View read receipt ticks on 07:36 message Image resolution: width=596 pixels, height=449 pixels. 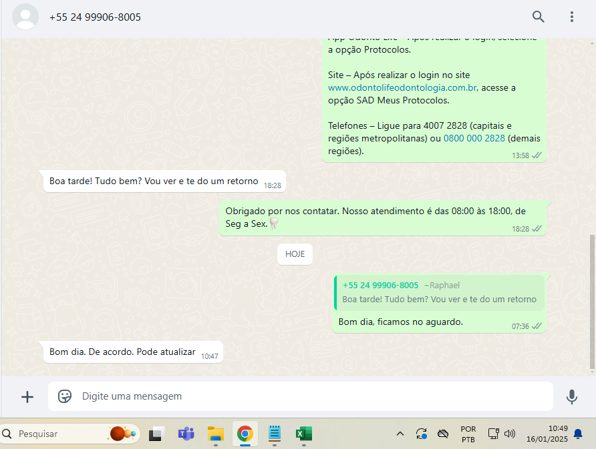[x=537, y=326]
